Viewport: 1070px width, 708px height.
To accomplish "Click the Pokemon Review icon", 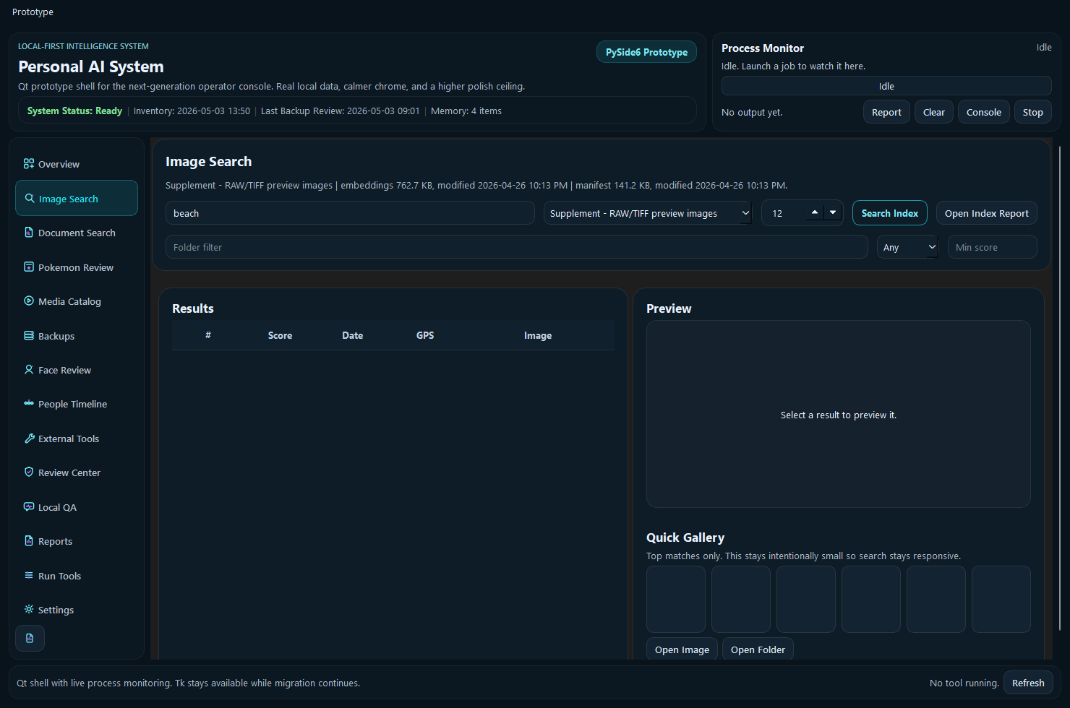I will point(29,267).
